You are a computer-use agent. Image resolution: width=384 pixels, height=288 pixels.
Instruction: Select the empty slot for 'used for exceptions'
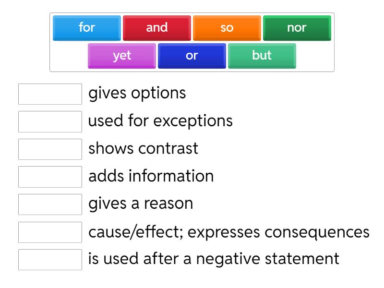pos(50,121)
